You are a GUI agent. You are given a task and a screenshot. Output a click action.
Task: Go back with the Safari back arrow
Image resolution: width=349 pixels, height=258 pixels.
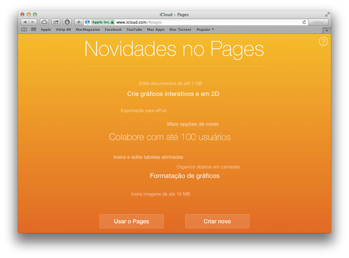pyautogui.click(x=25, y=22)
